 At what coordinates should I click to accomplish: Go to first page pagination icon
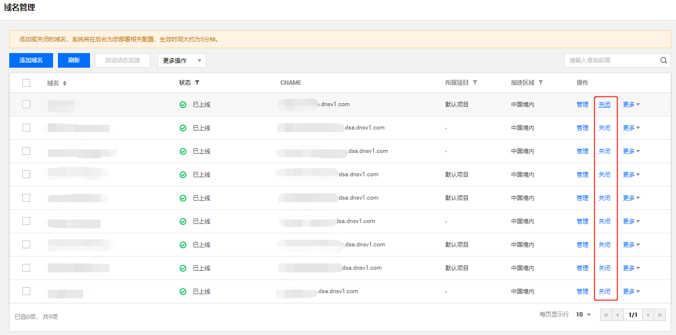pyautogui.click(x=606, y=315)
